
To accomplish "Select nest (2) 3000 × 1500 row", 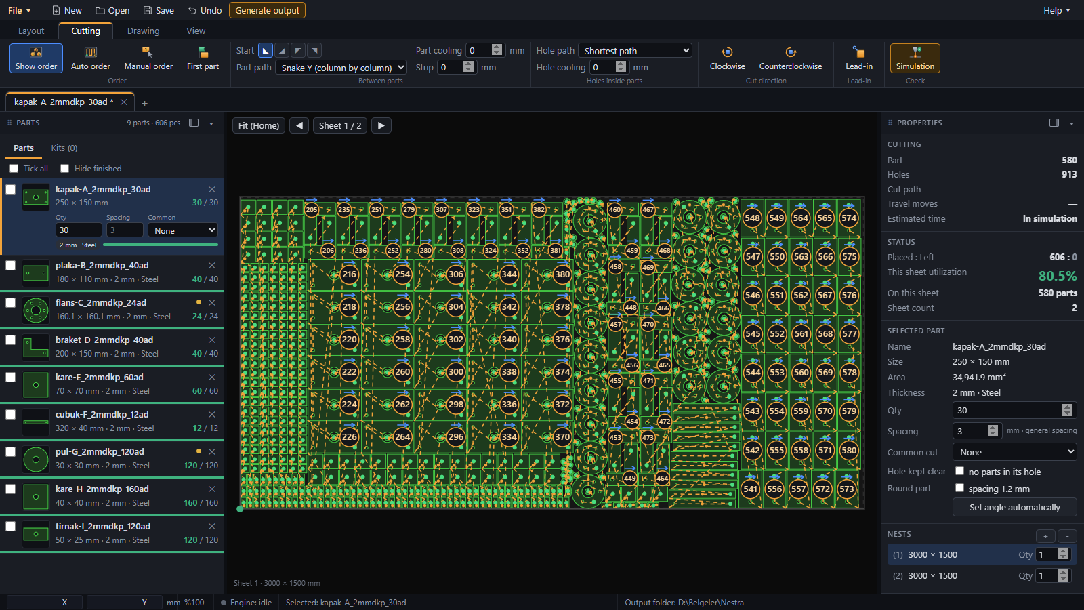I will pyautogui.click(x=982, y=575).
